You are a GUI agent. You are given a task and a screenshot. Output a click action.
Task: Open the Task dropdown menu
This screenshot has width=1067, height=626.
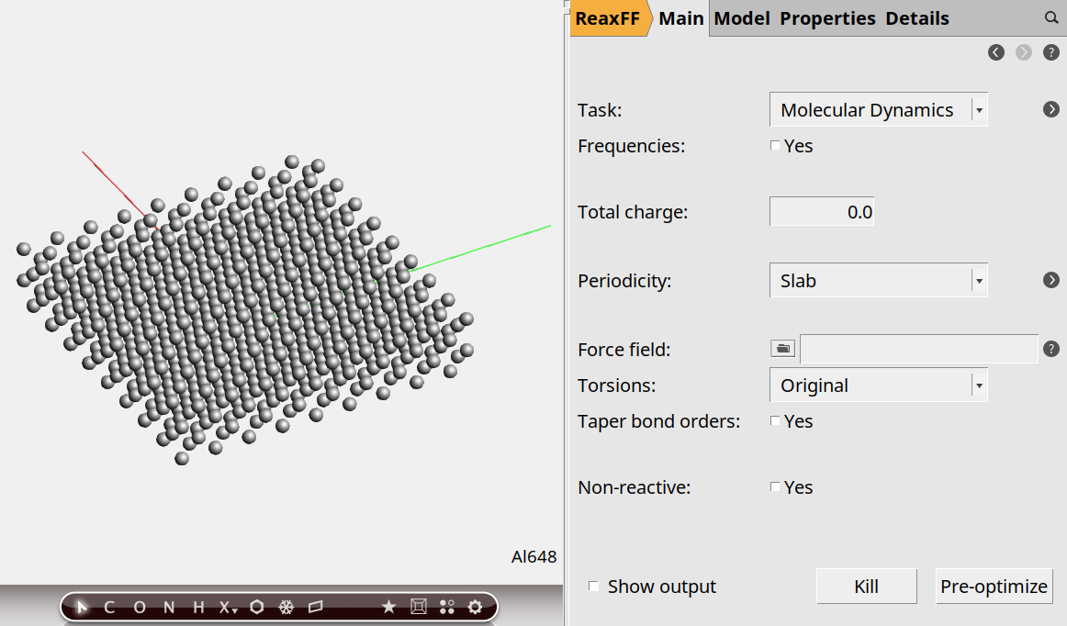878,110
